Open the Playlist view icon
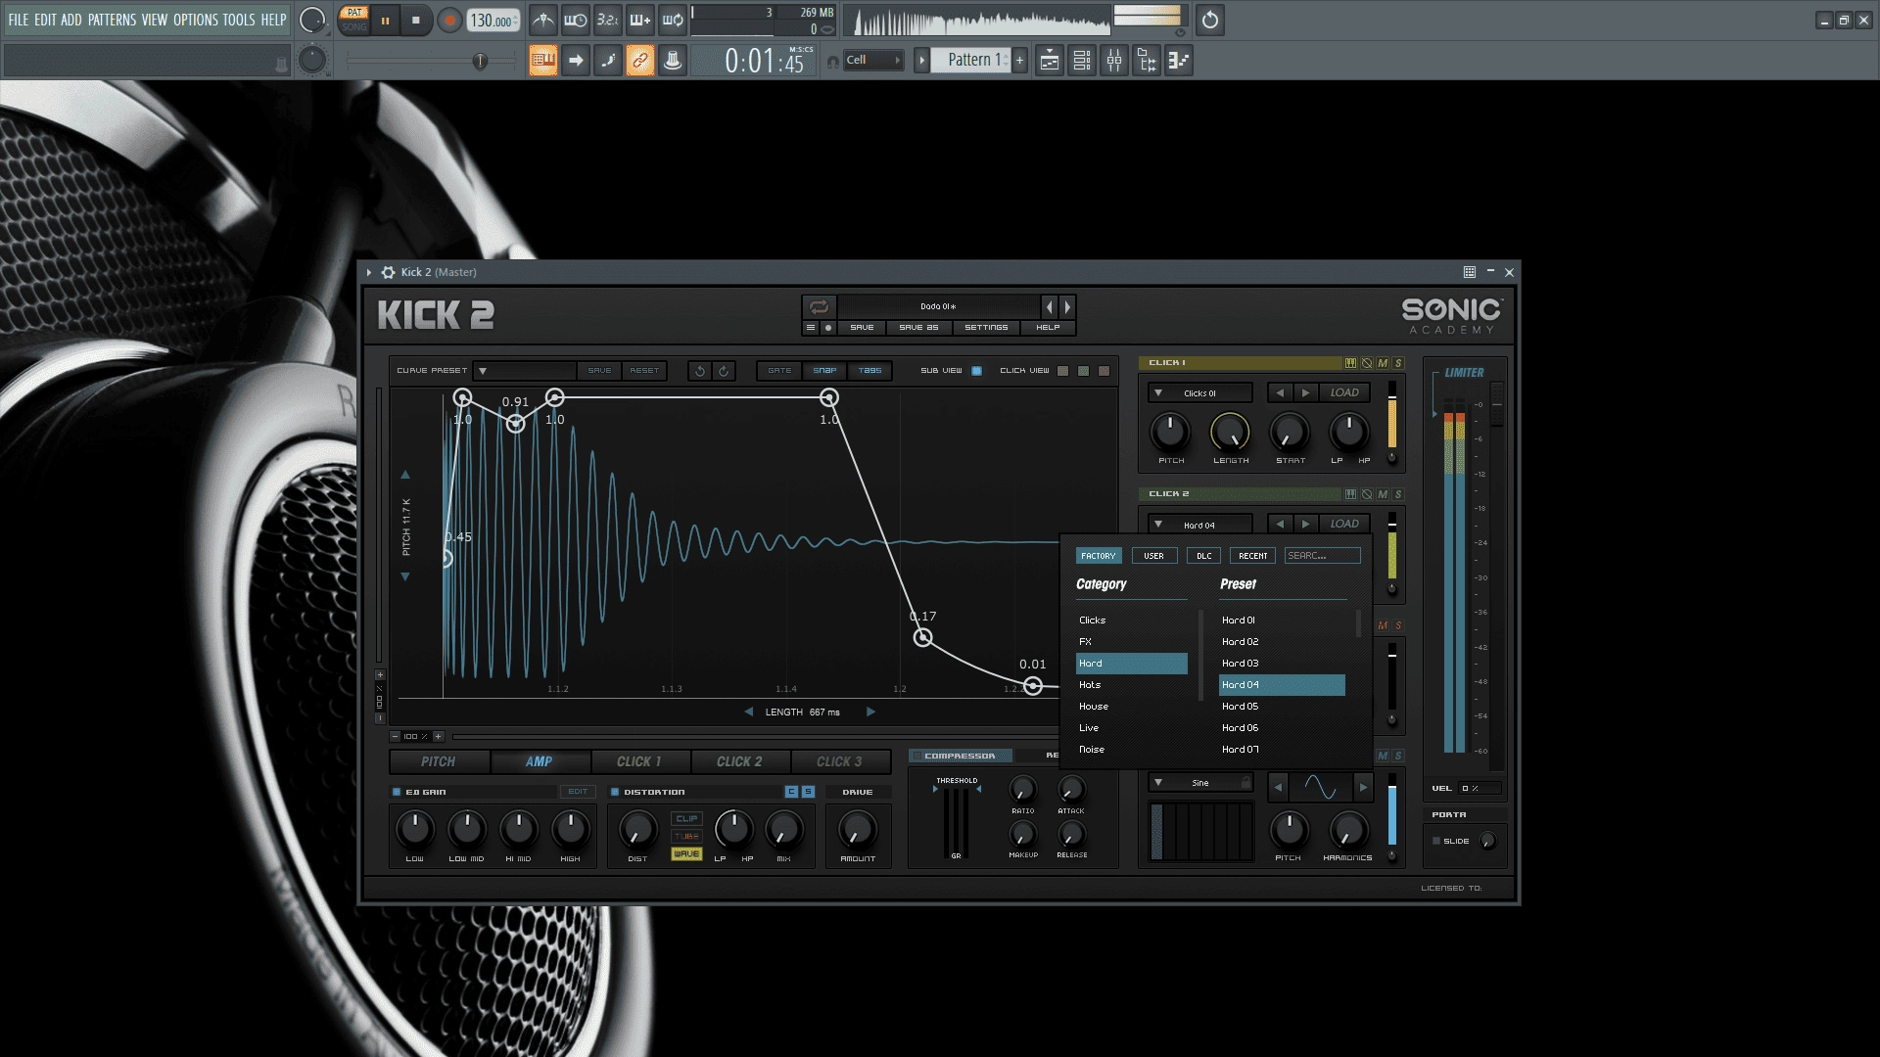This screenshot has height=1057, width=1880. [1050, 61]
